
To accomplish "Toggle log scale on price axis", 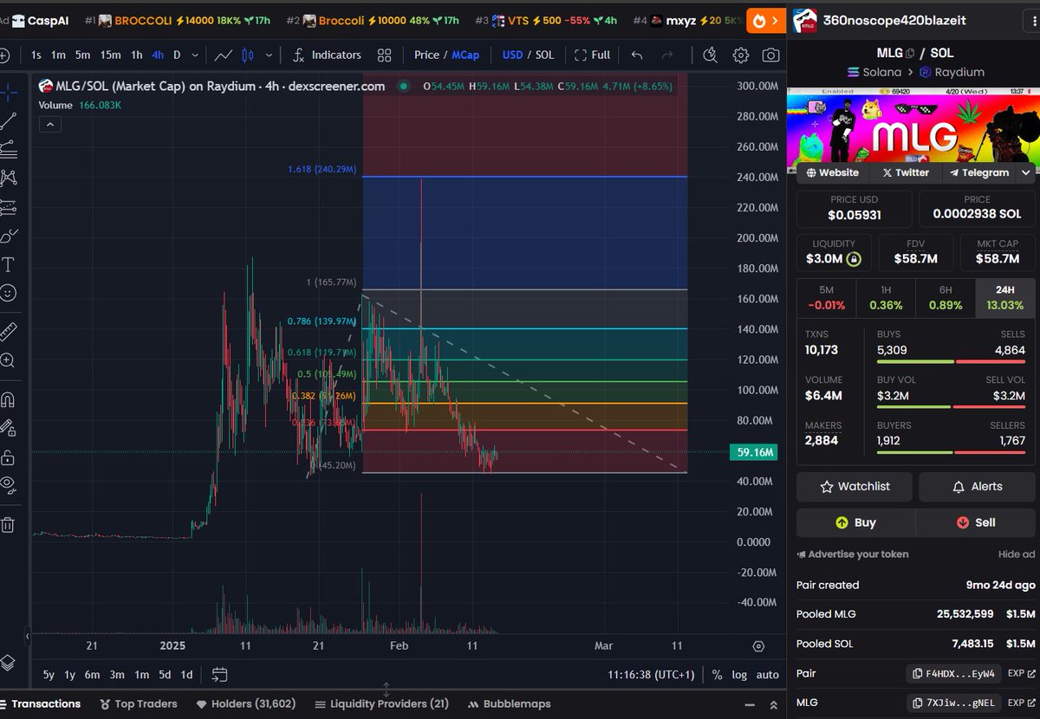I will [739, 675].
